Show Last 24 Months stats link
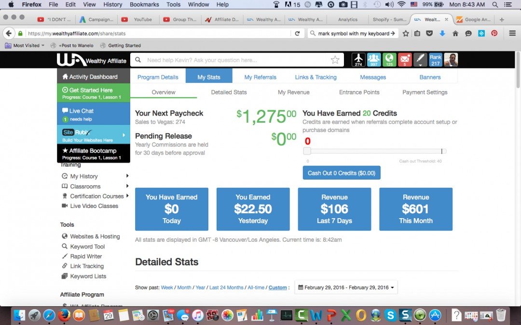This screenshot has width=521, height=325. [x=226, y=287]
